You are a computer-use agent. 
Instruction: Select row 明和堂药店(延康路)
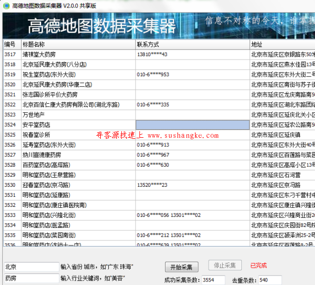click(159, 195)
